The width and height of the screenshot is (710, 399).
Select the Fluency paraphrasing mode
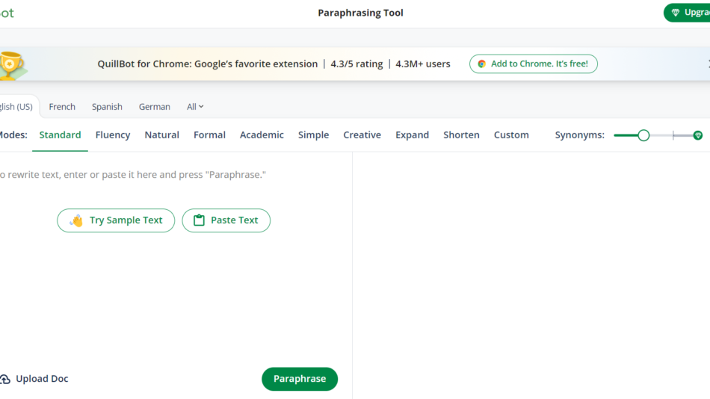(x=113, y=135)
